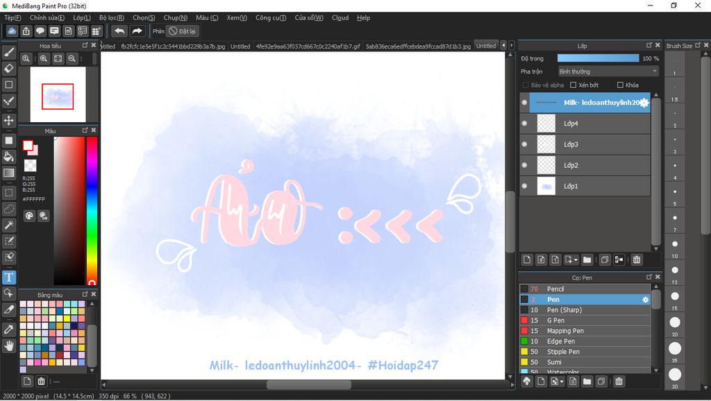Open the Cửa sổ(W) menu
711x401 pixels.
[309, 17]
